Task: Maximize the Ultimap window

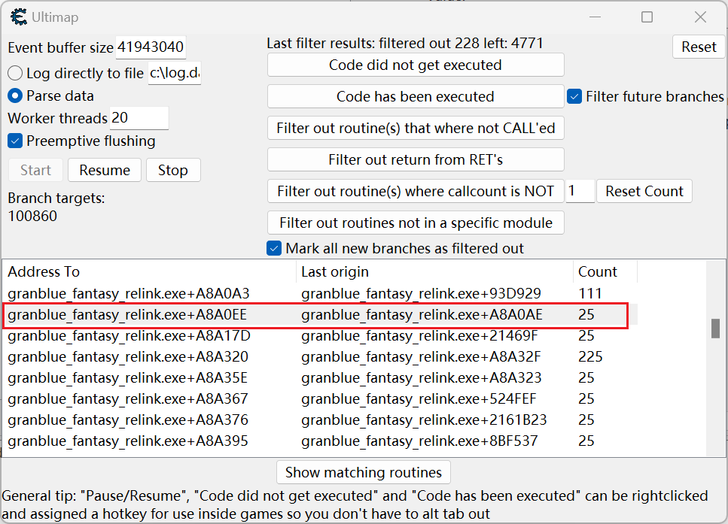Action: click(647, 17)
